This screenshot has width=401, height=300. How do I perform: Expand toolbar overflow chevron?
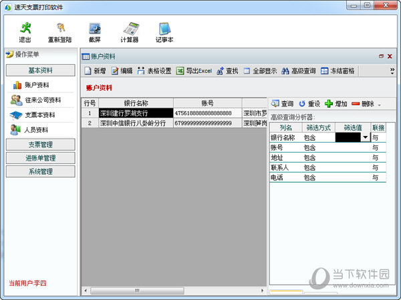[x=392, y=71]
